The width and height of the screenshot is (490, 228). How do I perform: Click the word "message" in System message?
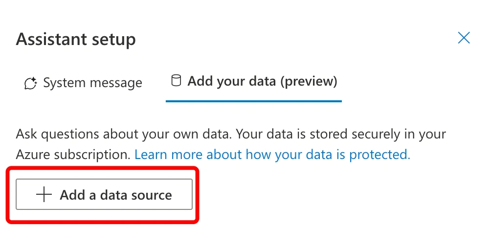[x=115, y=83]
